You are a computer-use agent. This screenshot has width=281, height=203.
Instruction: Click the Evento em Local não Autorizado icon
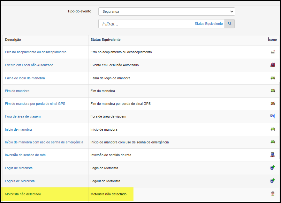273,65
